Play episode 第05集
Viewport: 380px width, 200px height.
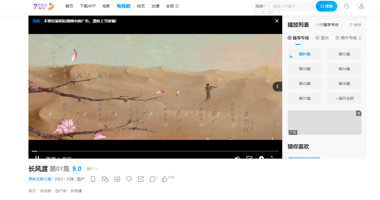(x=305, y=84)
